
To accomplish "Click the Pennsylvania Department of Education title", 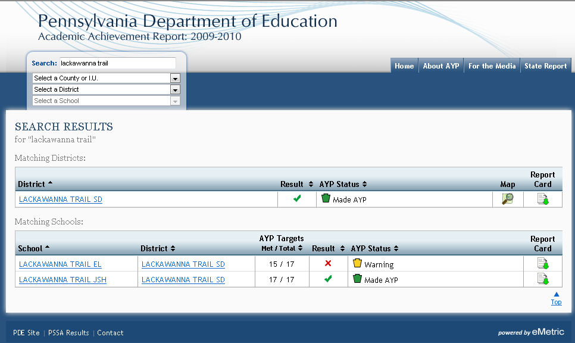I will (x=187, y=21).
